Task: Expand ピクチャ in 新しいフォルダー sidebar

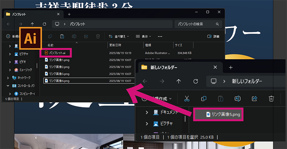Action: coord(147,124)
